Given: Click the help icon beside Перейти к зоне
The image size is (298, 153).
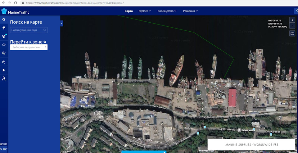Looking at the screenshot, I should [x=45, y=42].
